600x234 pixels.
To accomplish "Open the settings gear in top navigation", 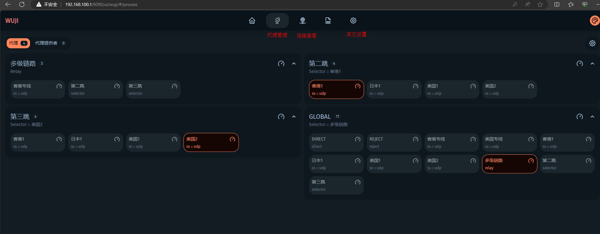I will [353, 21].
